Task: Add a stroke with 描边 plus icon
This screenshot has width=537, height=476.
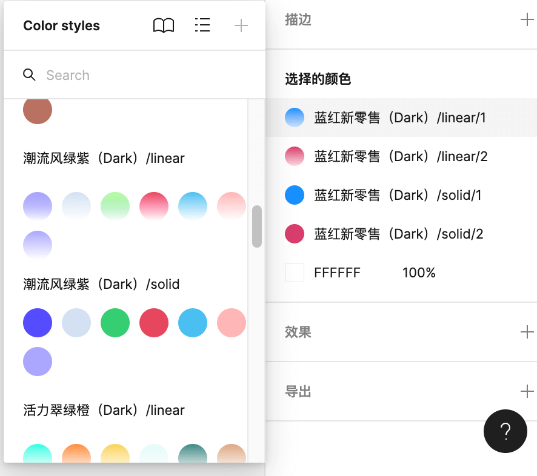Action: click(527, 20)
